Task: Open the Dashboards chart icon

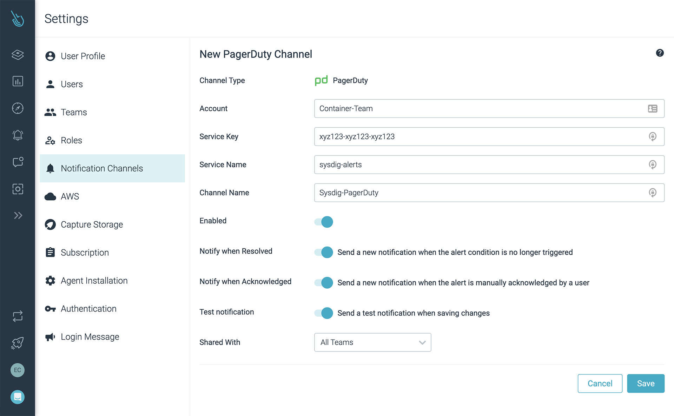Action: coord(18,81)
